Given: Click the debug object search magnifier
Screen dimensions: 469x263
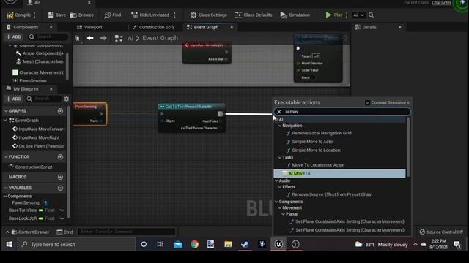Looking at the screenshot, I should pos(372,15).
